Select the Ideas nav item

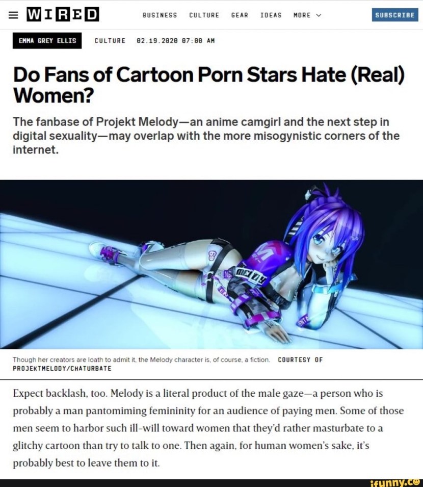tap(271, 15)
